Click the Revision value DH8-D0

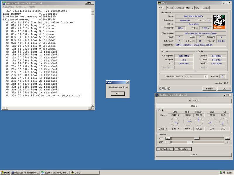click(221, 41)
